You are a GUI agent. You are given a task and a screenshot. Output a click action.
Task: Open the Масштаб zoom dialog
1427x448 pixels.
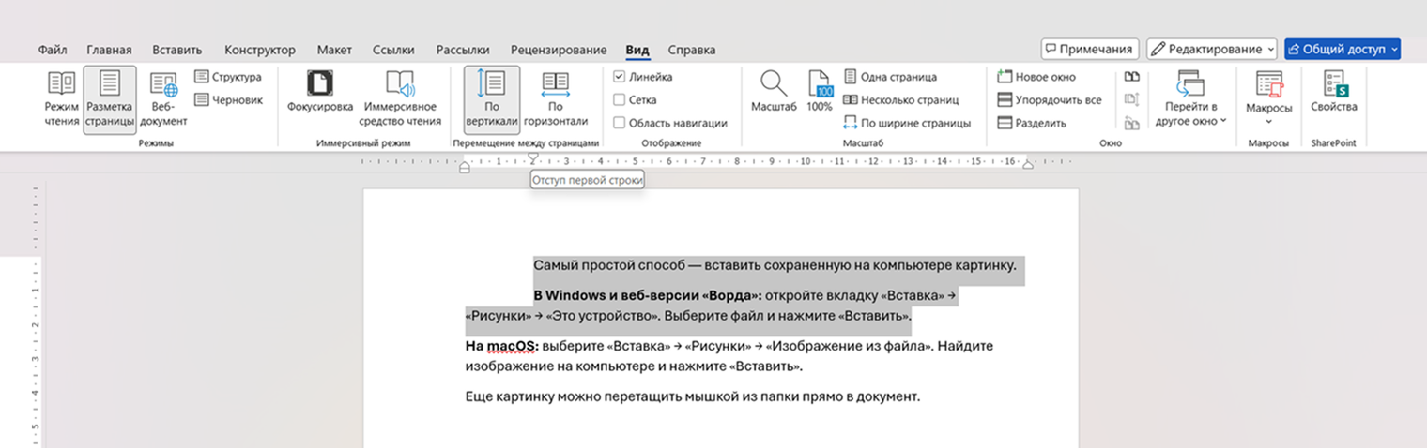(774, 92)
